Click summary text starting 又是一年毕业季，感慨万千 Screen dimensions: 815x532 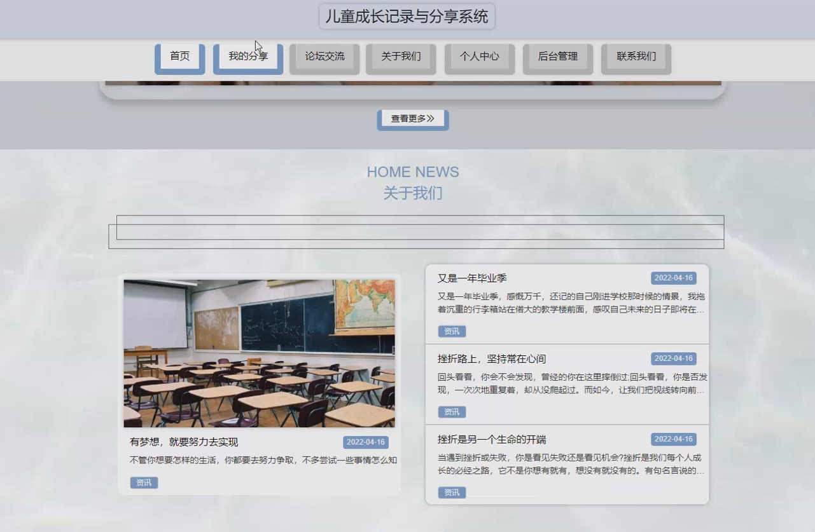pos(572,303)
